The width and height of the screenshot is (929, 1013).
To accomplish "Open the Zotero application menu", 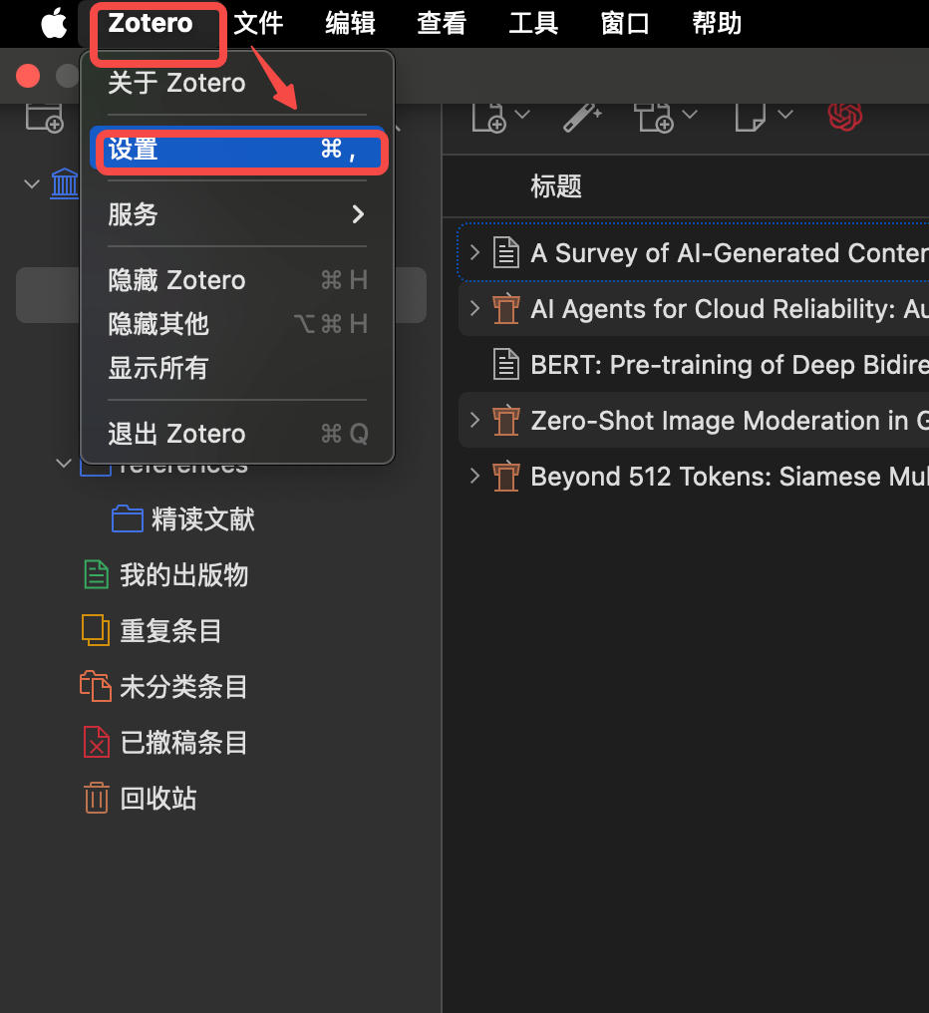I will (x=151, y=24).
